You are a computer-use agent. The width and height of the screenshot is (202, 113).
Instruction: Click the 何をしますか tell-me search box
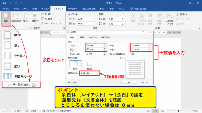point(138,9)
